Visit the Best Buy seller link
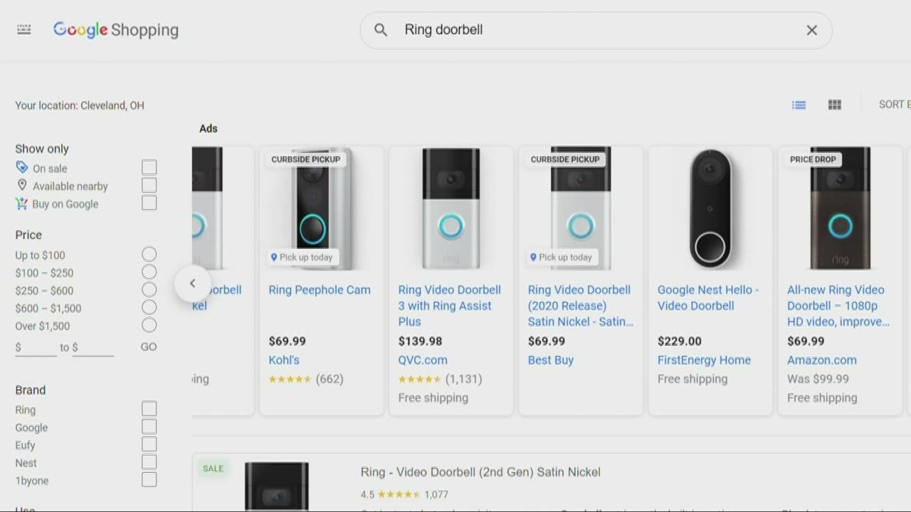This screenshot has height=512, width=911. pyautogui.click(x=550, y=360)
